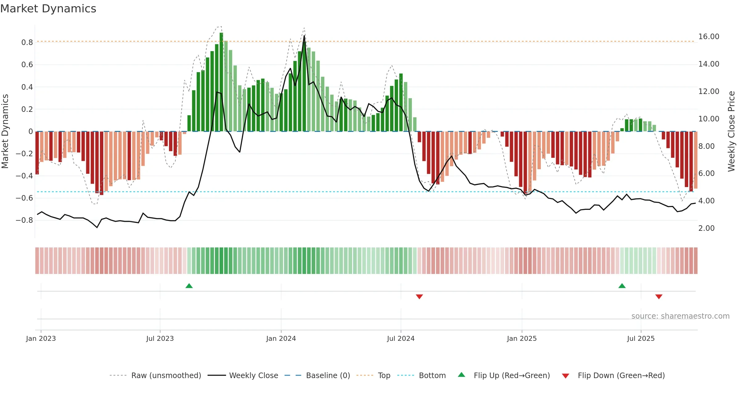
Task: Click the Jan 2023 axis label
Action: coord(41,338)
